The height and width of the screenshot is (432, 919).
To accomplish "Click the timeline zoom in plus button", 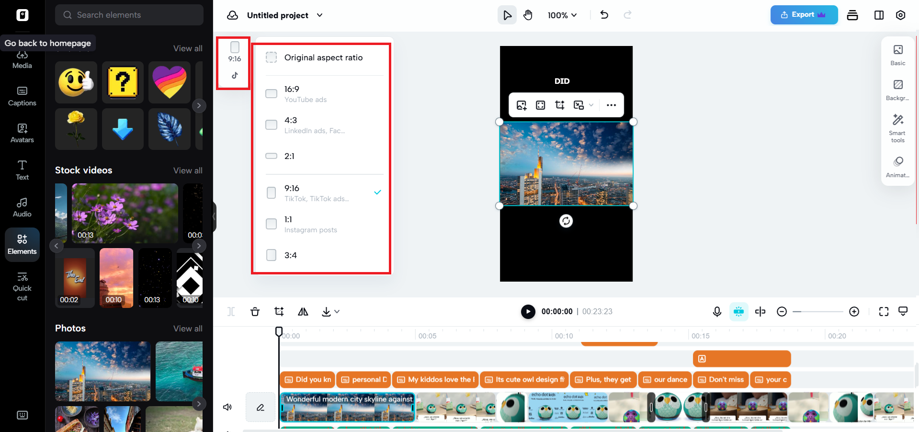I will coord(854,312).
